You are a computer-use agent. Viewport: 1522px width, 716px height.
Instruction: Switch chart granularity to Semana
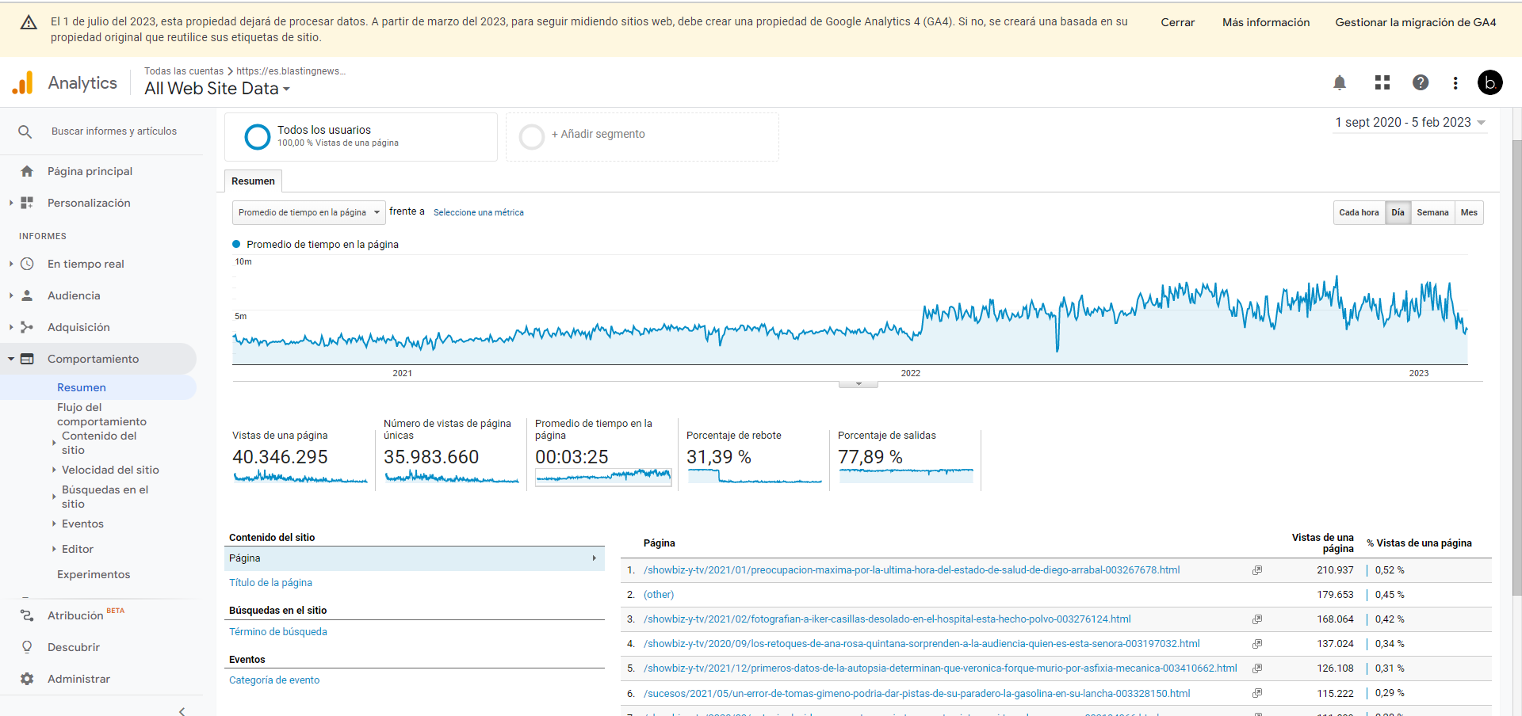[1432, 212]
